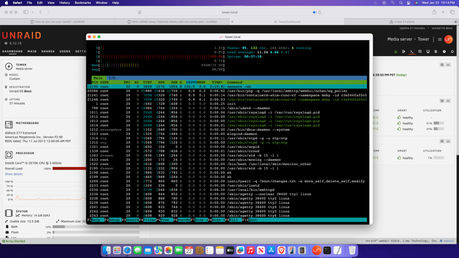
Task: Click F6 SortBy in htop footer
Action: (x=181, y=220)
